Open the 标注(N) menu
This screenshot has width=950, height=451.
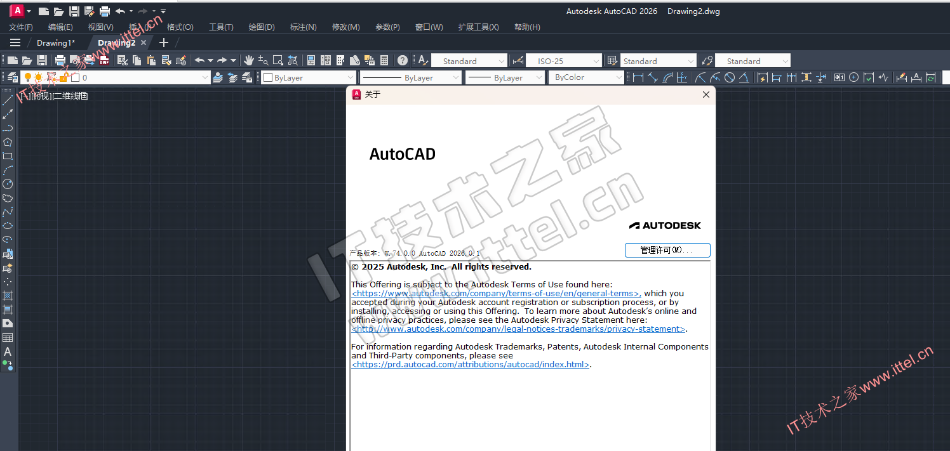(303, 27)
